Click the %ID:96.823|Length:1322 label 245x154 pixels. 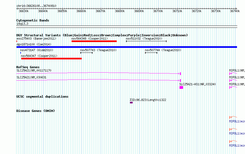pos(148,100)
